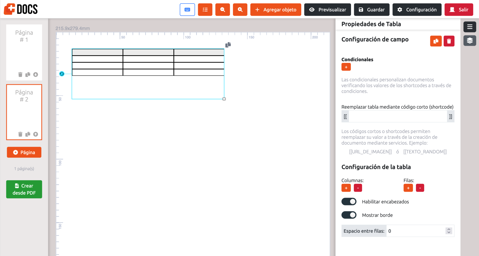479x256 pixels.
Task: Zoom in with the magnifier plus icon
Action: [240, 10]
